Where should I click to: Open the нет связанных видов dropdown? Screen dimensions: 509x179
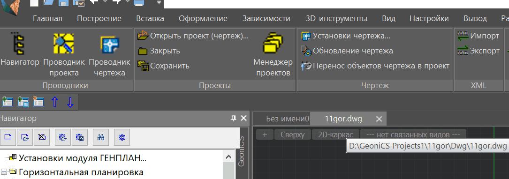(413, 134)
